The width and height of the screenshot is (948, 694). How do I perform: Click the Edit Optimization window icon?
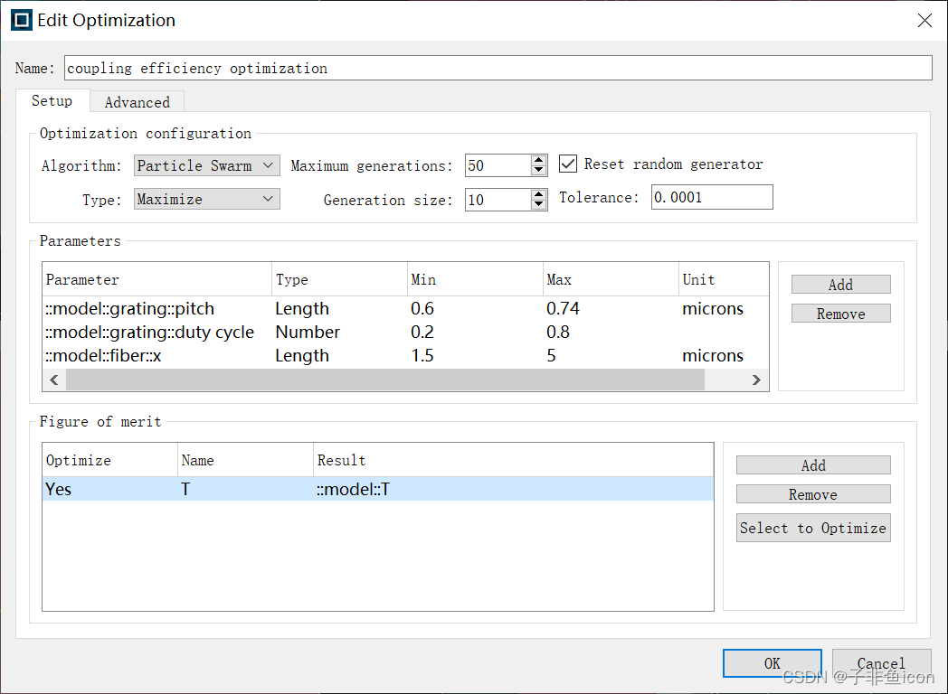[x=21, y=20]
